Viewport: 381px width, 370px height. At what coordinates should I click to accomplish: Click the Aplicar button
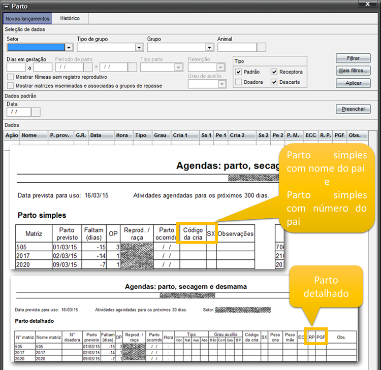[353, 83]
